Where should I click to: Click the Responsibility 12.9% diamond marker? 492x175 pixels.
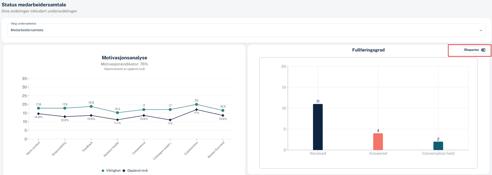[x=65, y=117]
